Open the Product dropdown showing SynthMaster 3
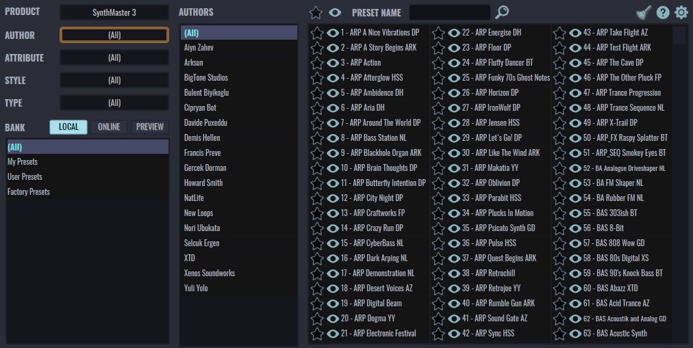Image resolution: width=693 pixels, height=348 pixels. tap(114, 12)
